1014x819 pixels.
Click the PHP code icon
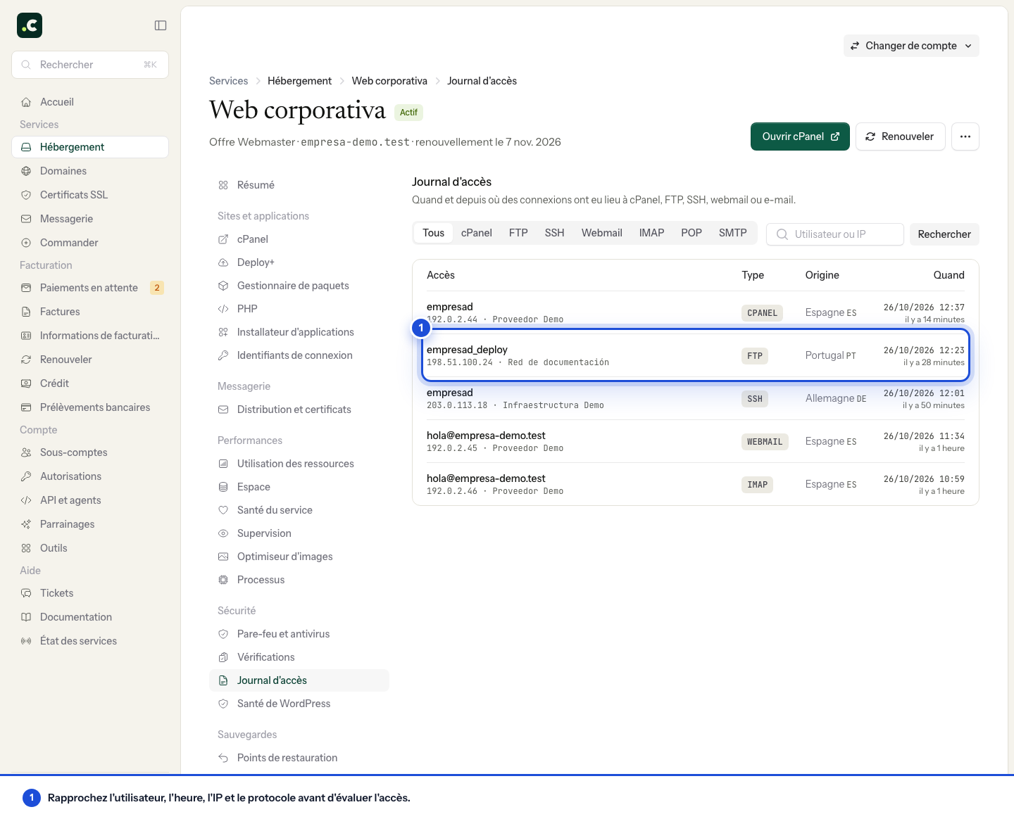[223, 309]
